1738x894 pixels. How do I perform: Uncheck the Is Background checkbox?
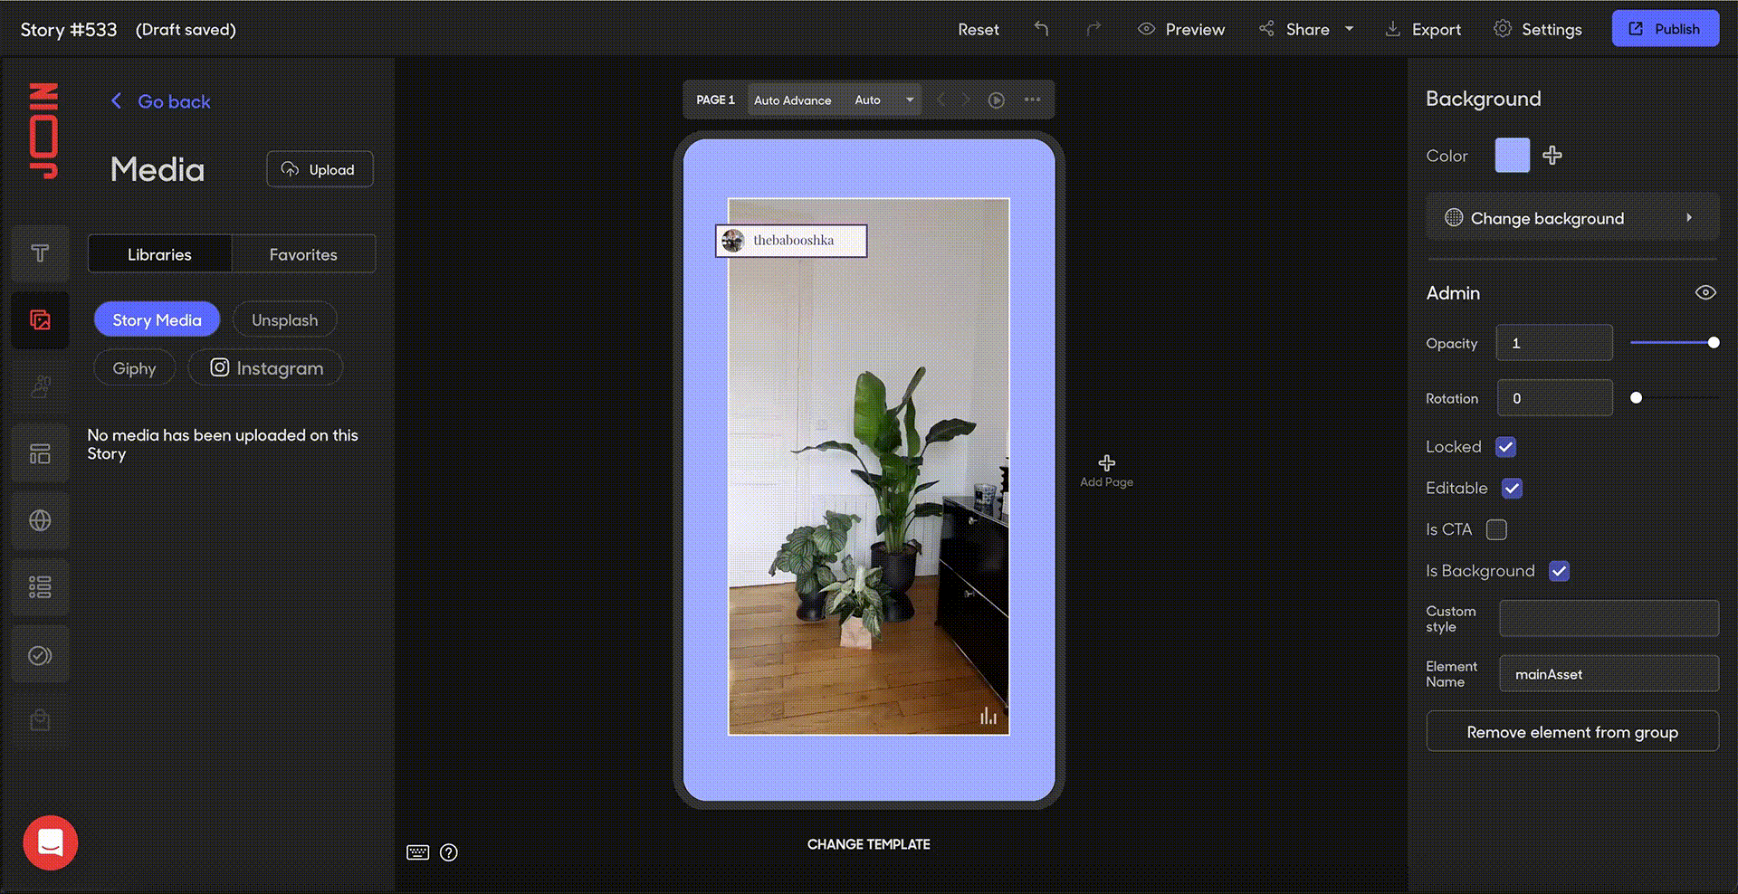click(x=1559, y=571)
